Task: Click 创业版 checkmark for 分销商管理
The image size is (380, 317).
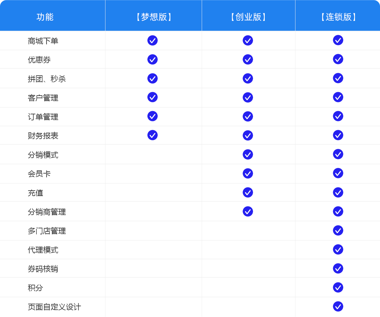Action: pos(248,212)
